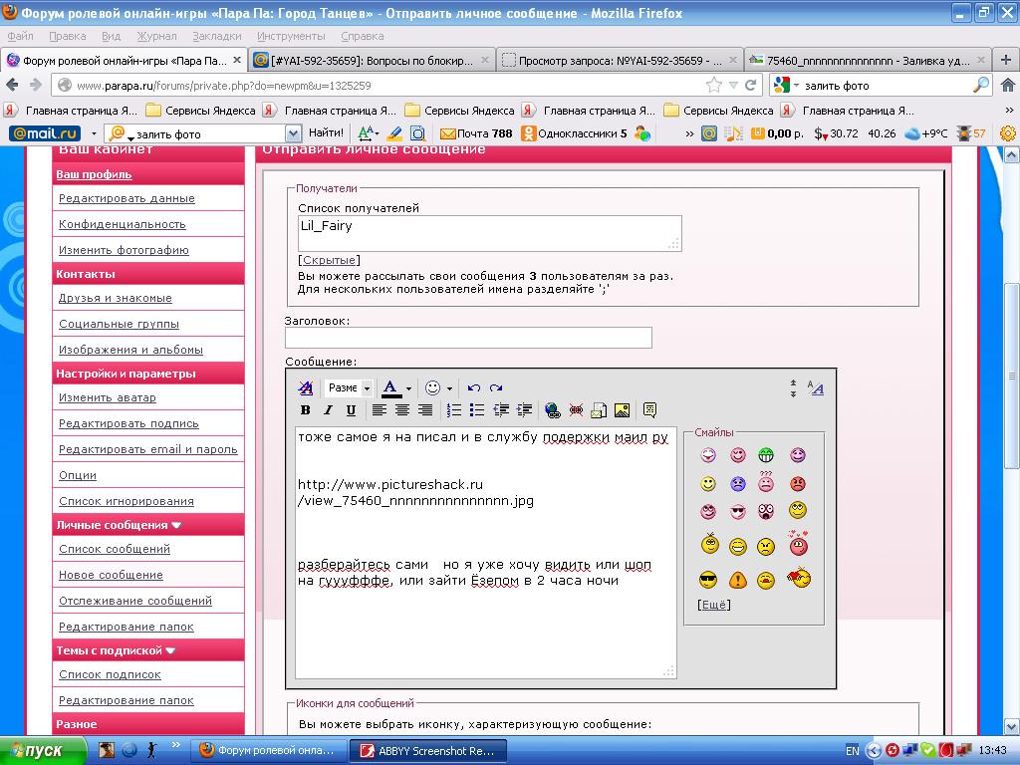Image resolution: width=1020 pixels, height=765 pixels.
Task: Insert the green grinning smiley
Action: tap(766, 455)
